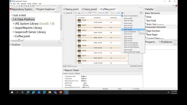This screenshot has width=187, height=105.
Task: Switch to the Repository Explorer tab
Action: click(22, 9)
